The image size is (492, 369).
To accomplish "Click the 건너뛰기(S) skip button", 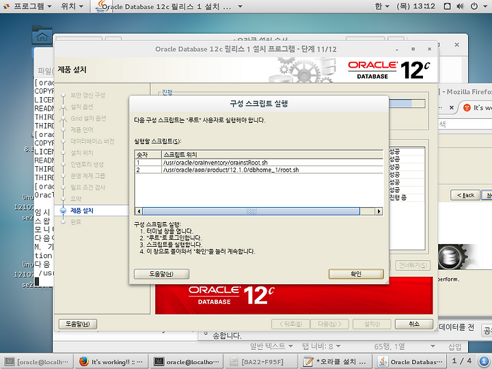I will [x=413, y=265].
